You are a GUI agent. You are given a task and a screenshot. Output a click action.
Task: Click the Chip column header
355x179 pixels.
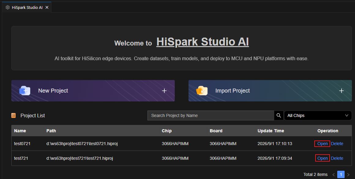(x=166, y=131)
